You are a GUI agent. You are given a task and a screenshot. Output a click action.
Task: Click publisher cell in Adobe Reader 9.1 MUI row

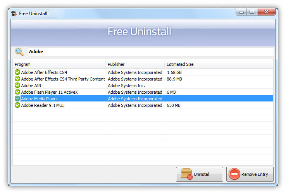coord(135,105)
